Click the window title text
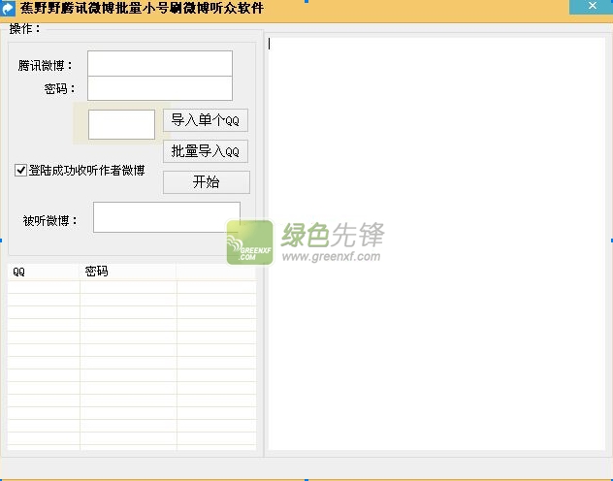The height and width of the screenshot is (481, 613). point(142,8)
